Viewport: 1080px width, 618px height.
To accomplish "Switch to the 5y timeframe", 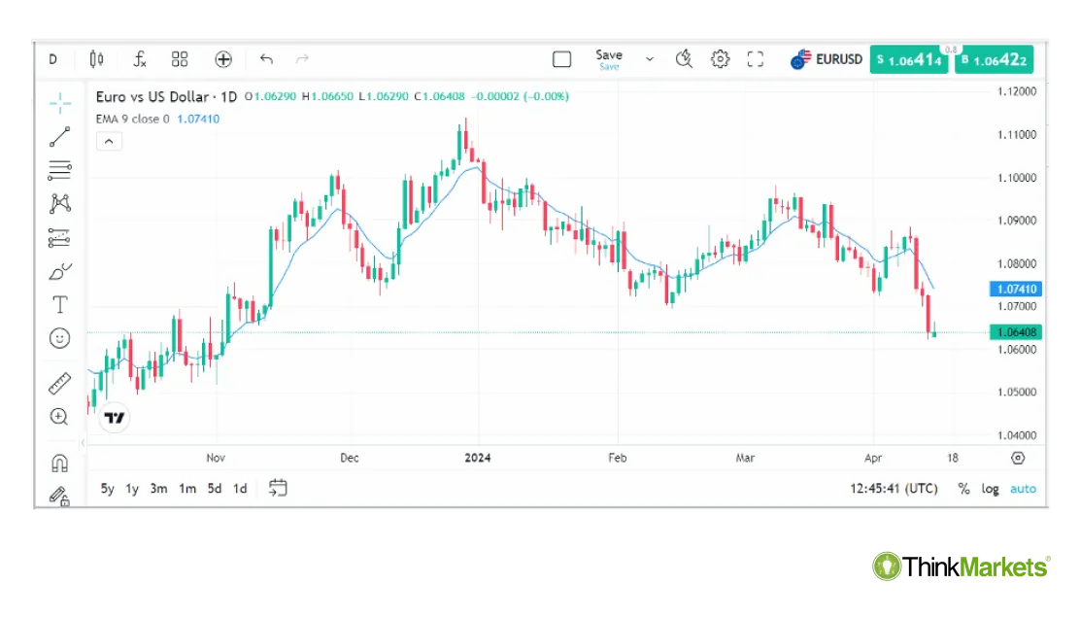I will [107, 489].
